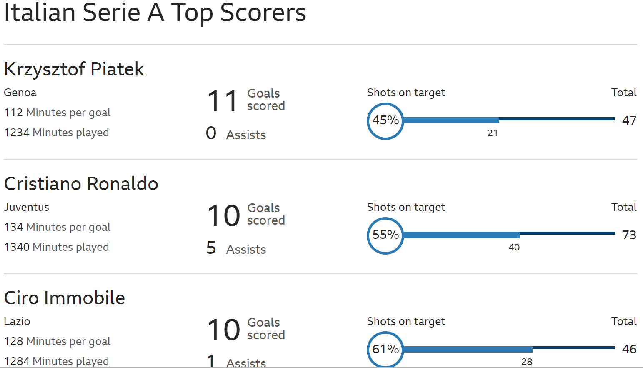Click Piatek's total shots value 47

pos(629,120)
